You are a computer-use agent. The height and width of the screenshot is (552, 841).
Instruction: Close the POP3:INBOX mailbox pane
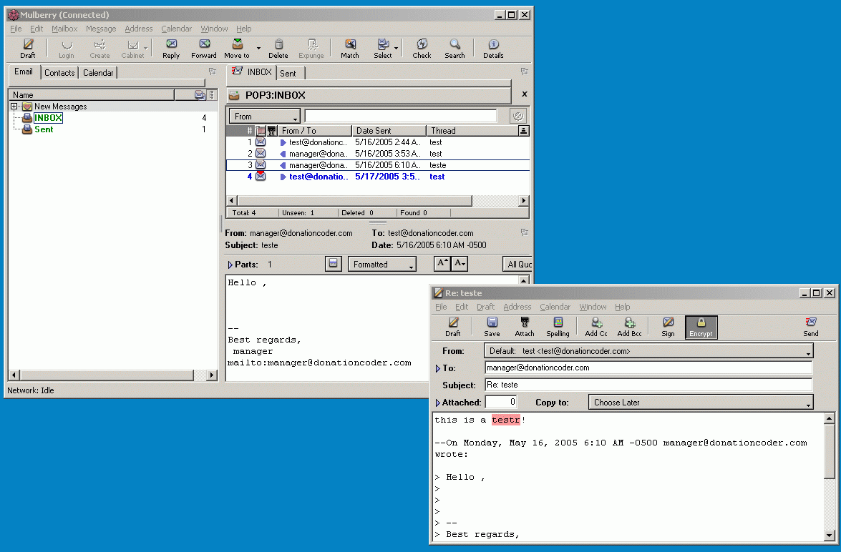point(525,94)
